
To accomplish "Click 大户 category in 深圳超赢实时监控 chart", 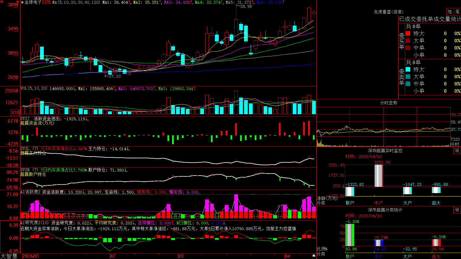I will (x=407, y=203).
